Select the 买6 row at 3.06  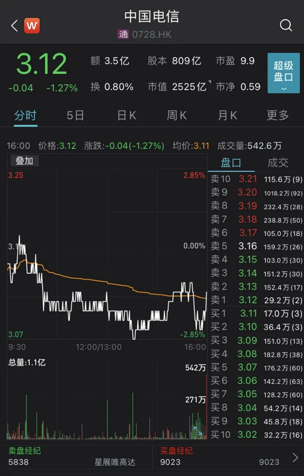point(256,381)
